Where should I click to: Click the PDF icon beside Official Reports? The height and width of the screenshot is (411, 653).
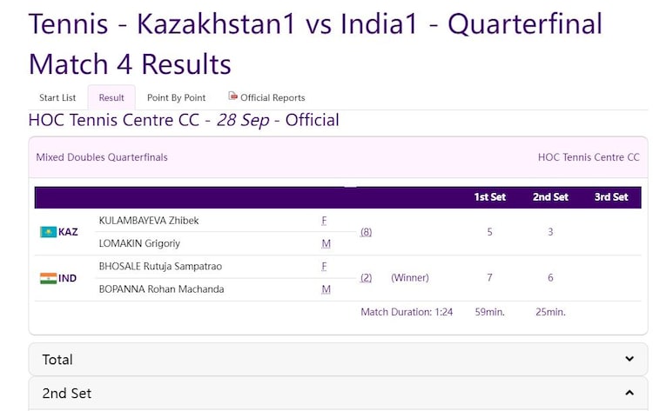[x=232, y=96]
